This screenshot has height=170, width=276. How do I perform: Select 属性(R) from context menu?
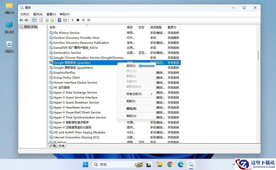point(131,109)
